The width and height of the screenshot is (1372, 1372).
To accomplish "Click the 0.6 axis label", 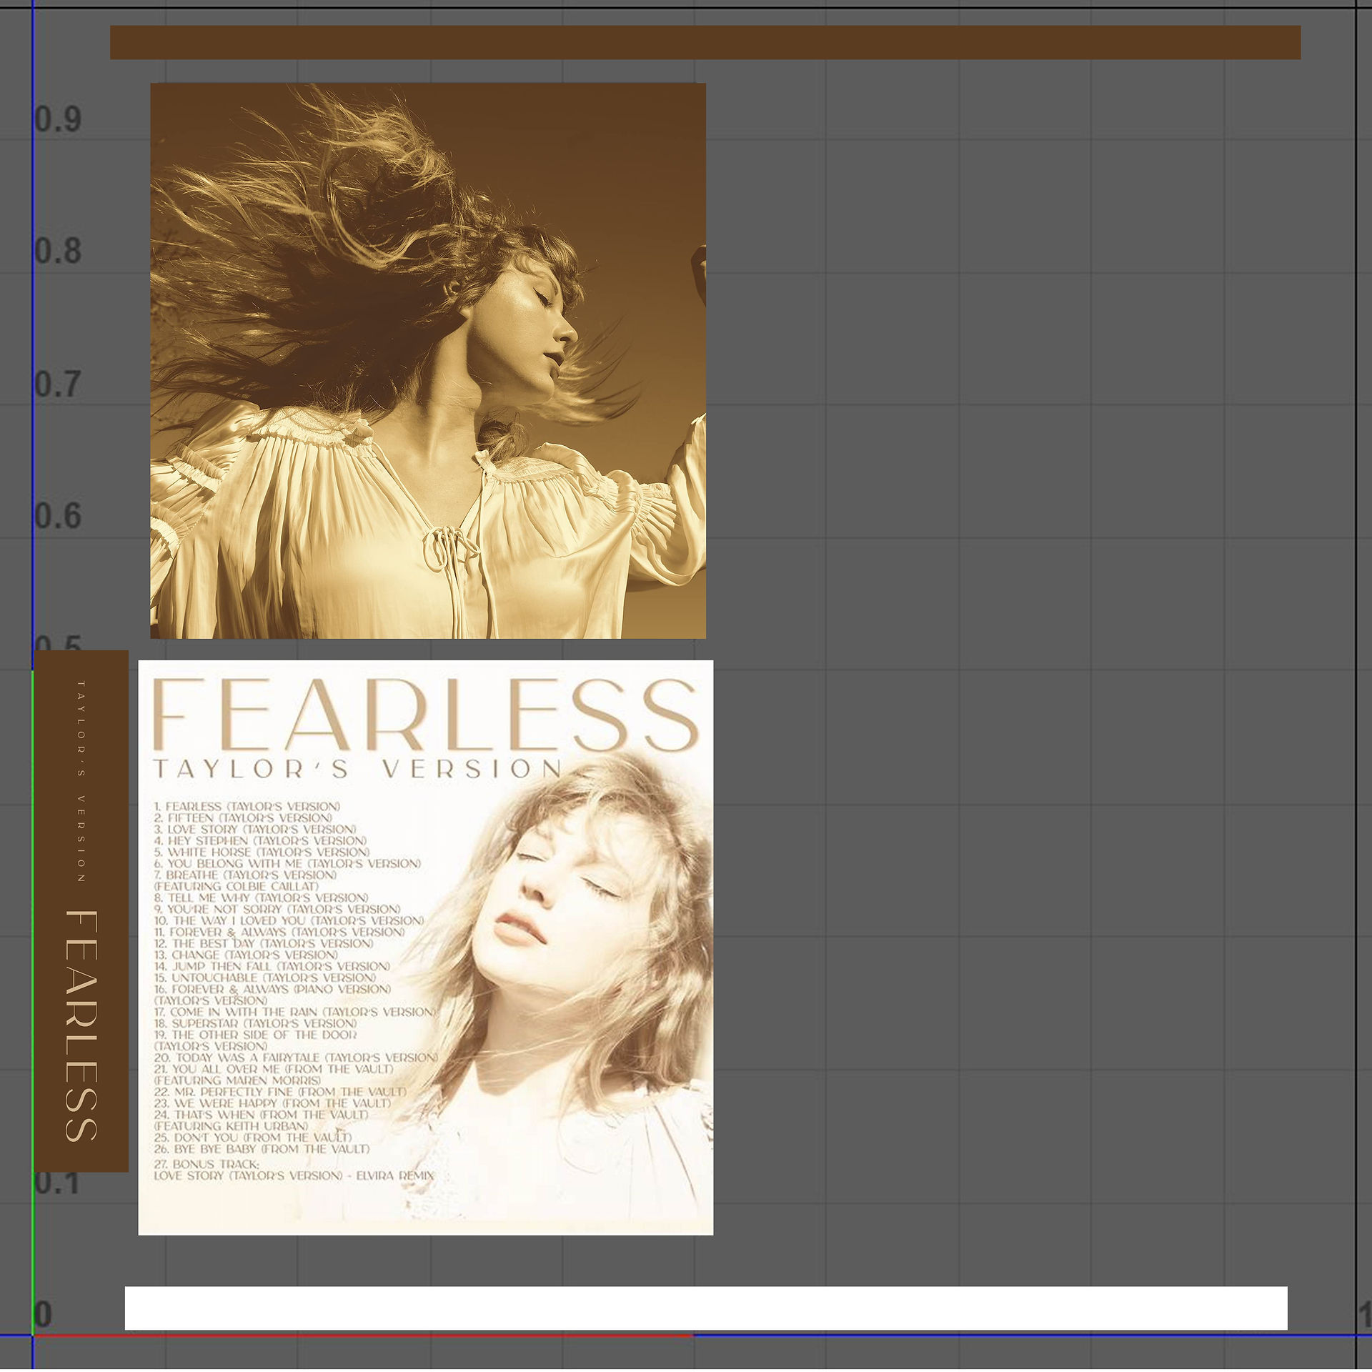I will click(x=58, y=517).
